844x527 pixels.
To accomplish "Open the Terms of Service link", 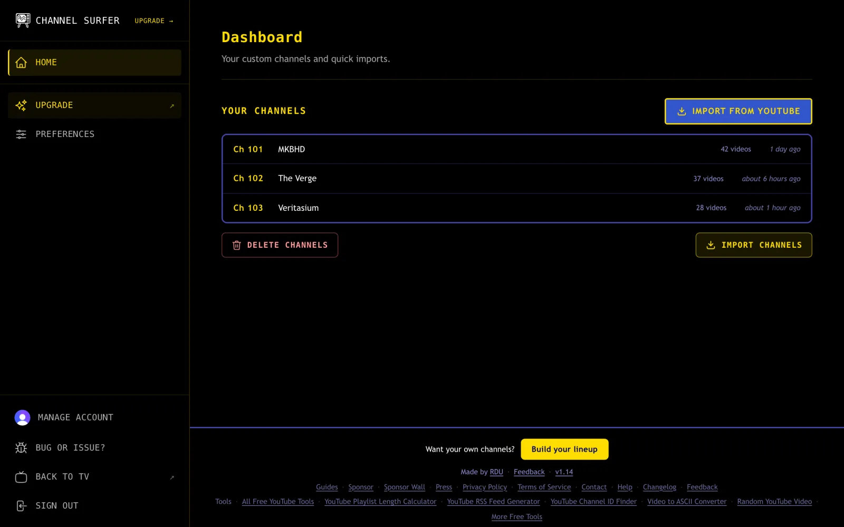I will [x=544, y=487].
